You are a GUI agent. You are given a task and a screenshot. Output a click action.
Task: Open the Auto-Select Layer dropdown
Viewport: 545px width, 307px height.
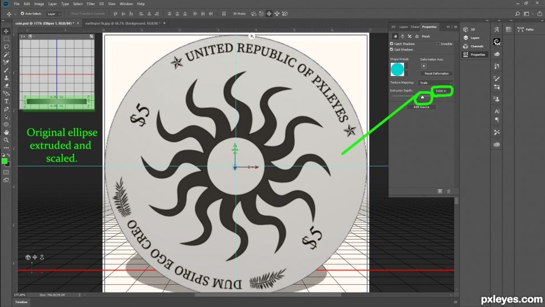[54, 14]
